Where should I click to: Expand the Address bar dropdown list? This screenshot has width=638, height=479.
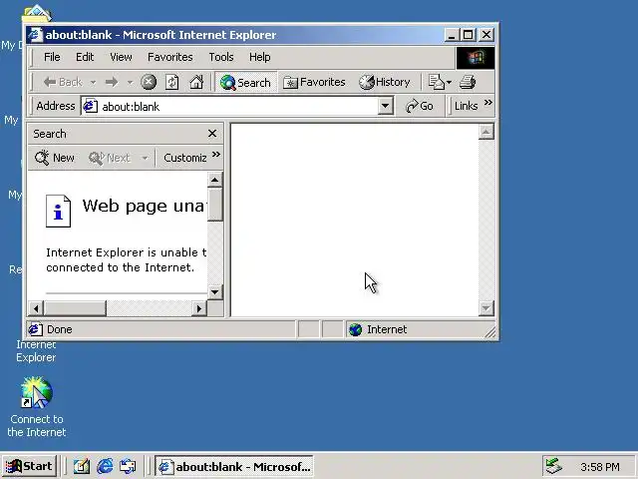tap(385, 107)
